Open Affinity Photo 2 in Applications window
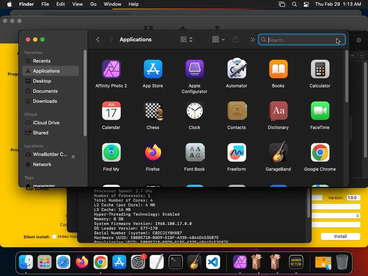 click(111, 69)
